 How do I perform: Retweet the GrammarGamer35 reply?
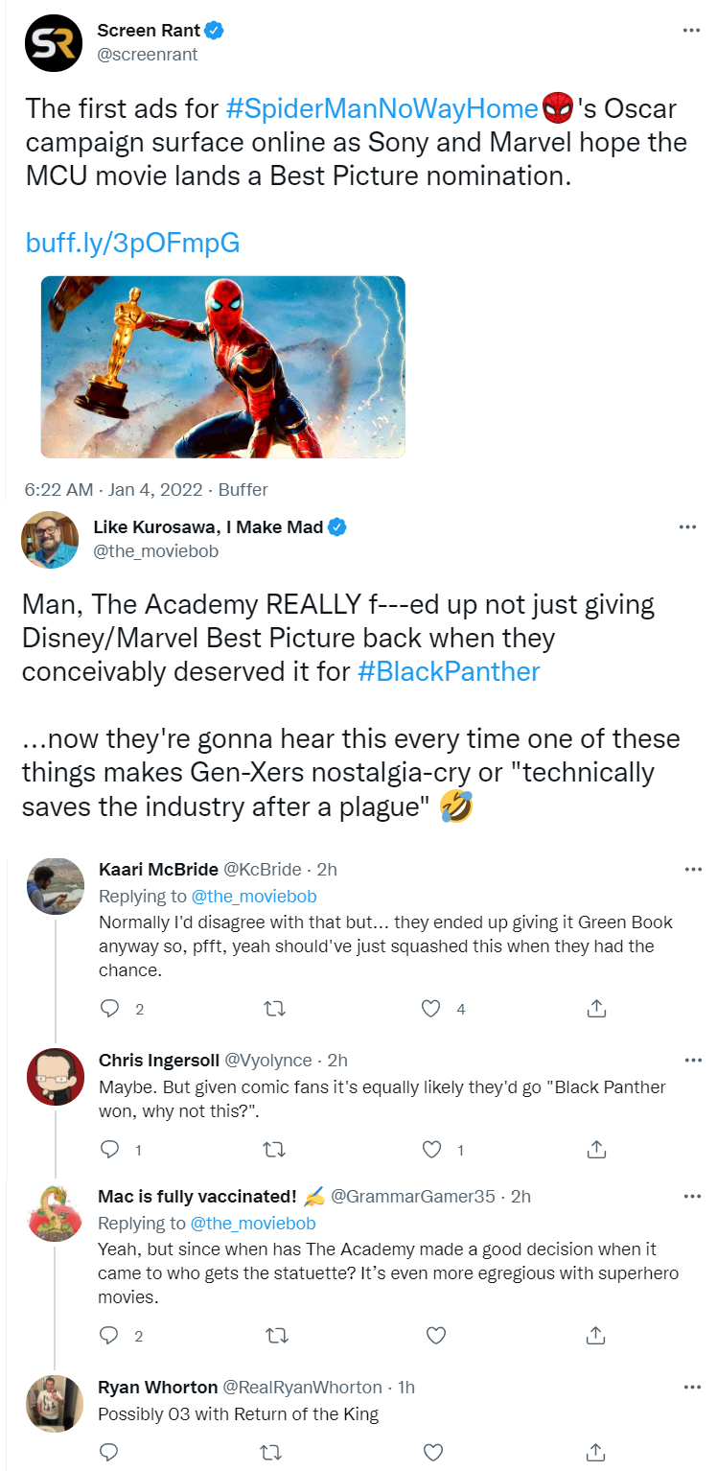click(274, 1335)
